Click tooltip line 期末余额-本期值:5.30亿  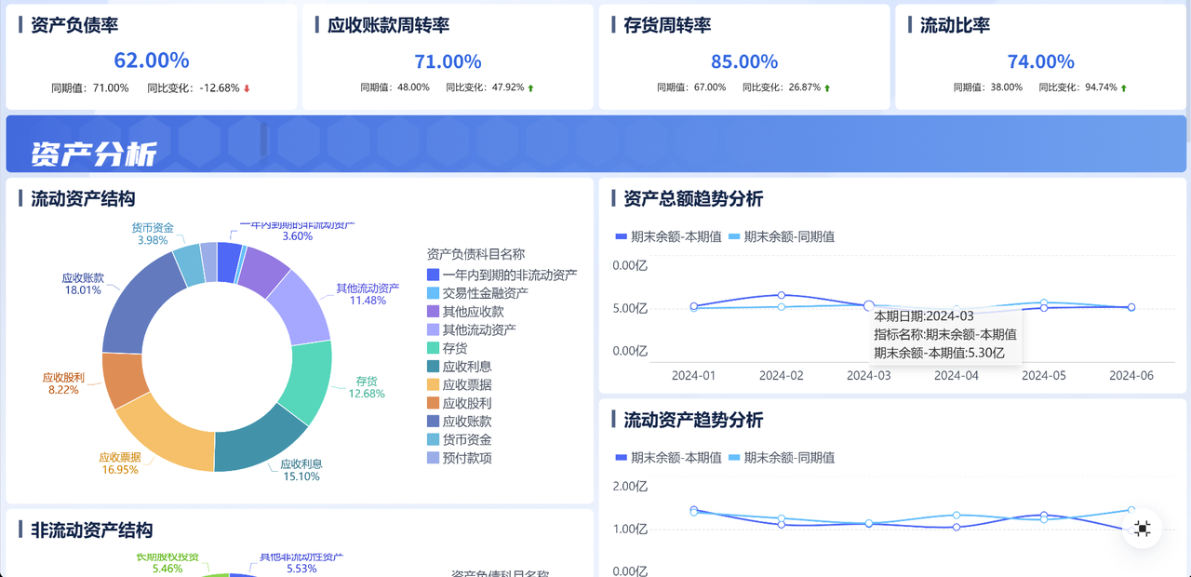pyautogui.click(x=940, y=352)
